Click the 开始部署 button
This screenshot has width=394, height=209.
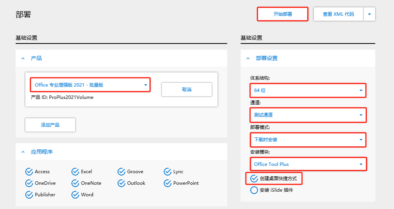tap(282, 14)
